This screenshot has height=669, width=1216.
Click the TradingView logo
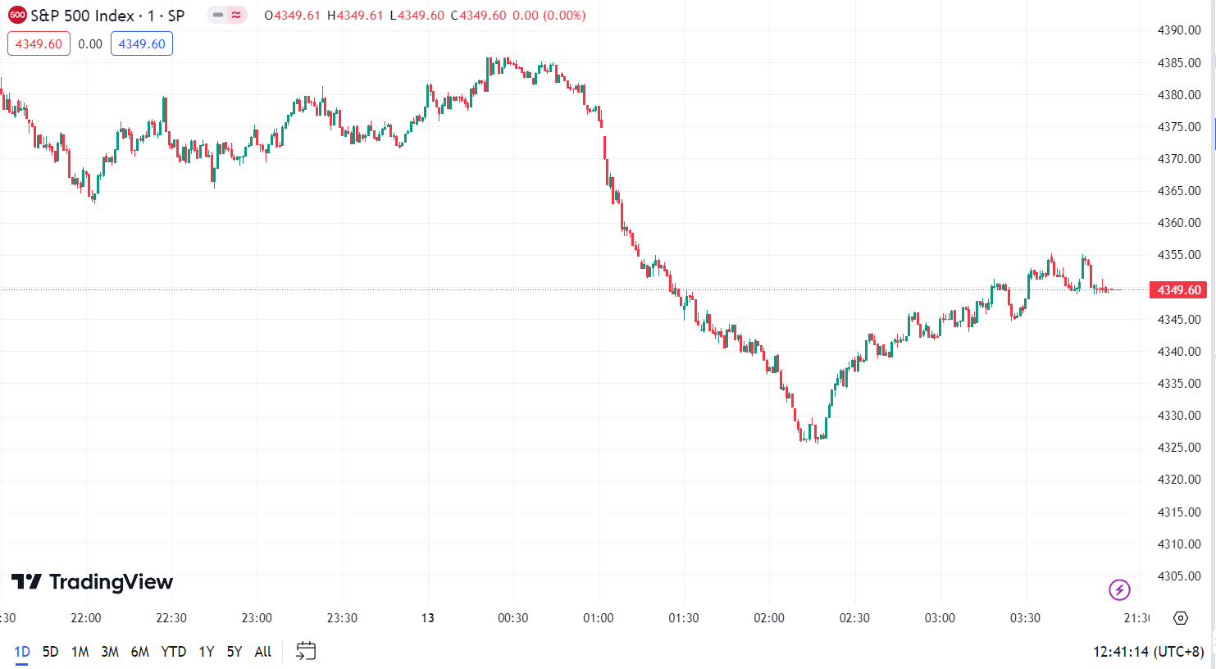tap(92, 582)
